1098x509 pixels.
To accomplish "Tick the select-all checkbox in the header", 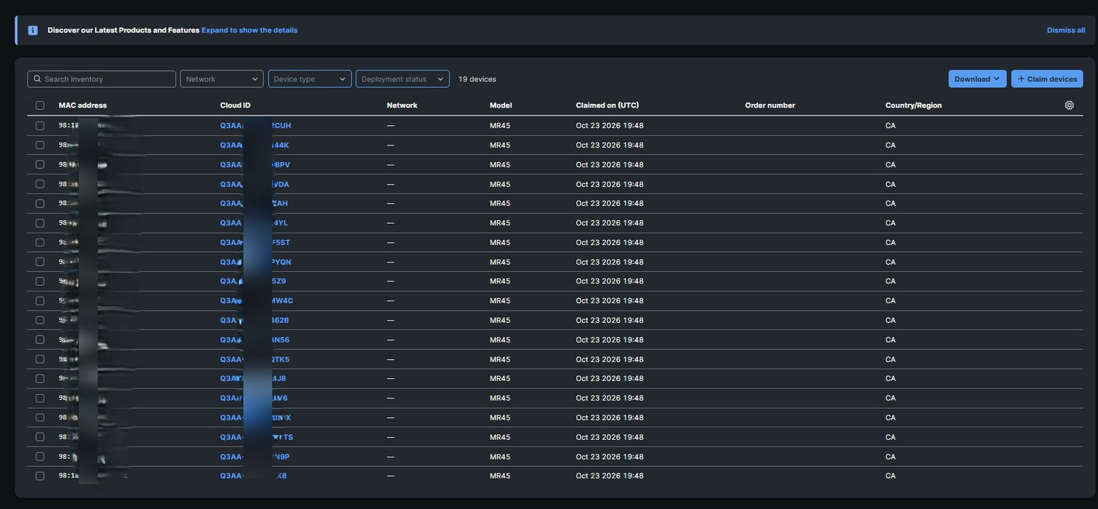I will pos(40,105).
